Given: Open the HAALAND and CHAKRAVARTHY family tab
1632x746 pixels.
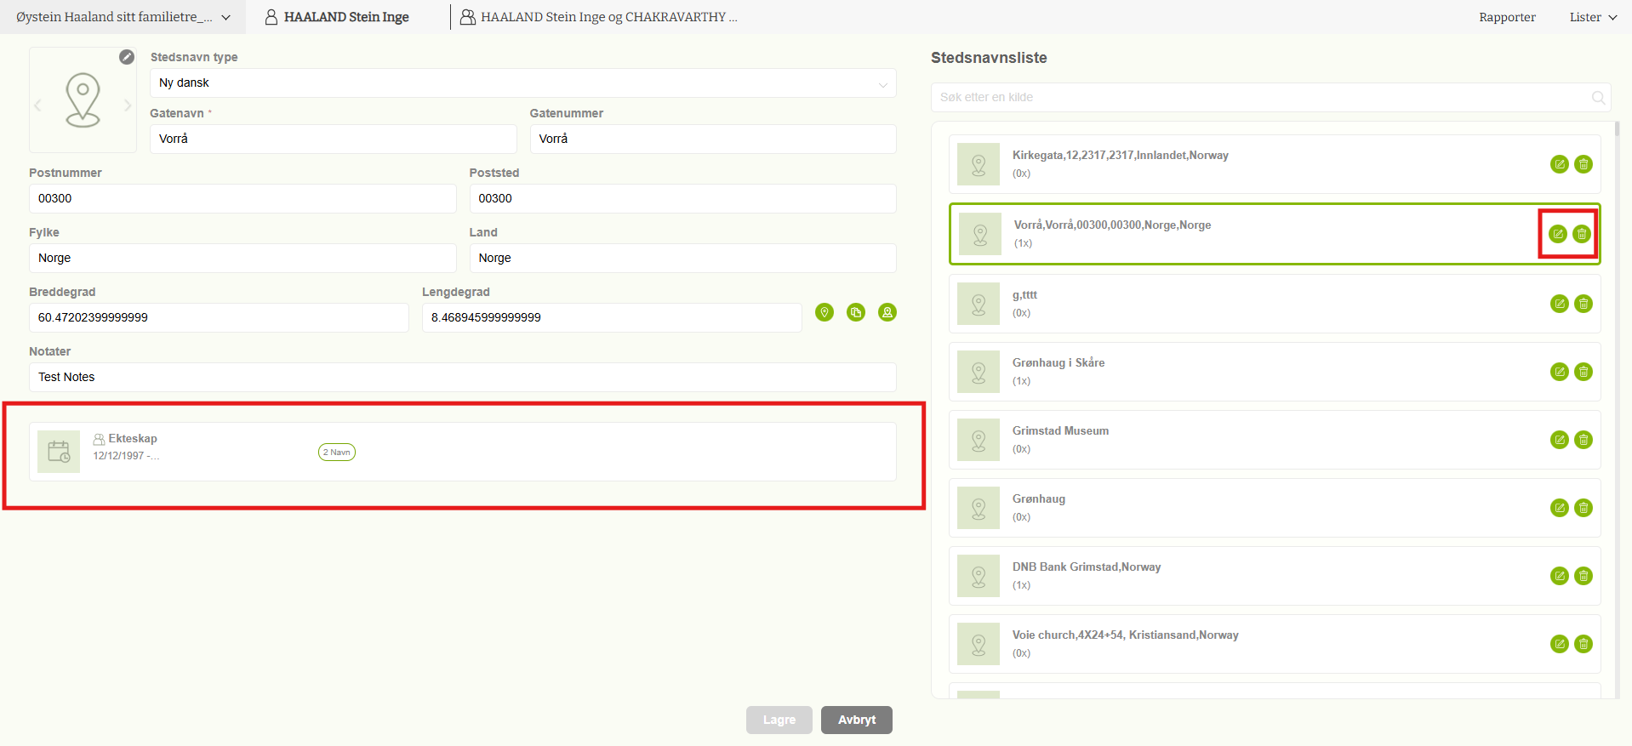Looking at the screenshot, I should [599, 17].
